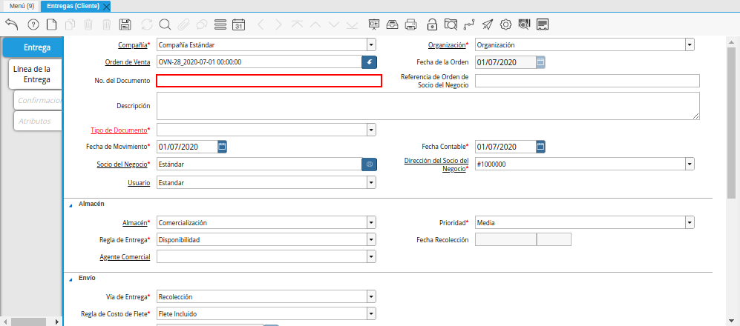The height and width of the screenshot is (326, 740).
Task: Click the Orden de Venta label link
Action: (128, 62)
